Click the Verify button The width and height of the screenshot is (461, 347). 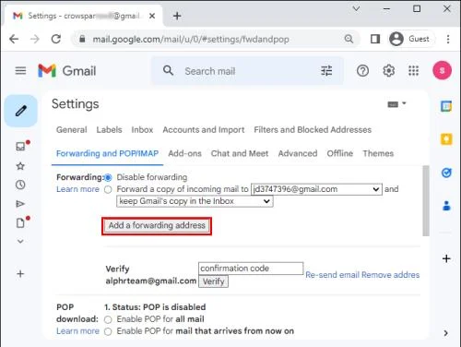(x=213, y=281)
